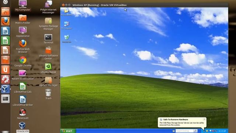This screenshot has height=133, width=236.
Task: Launch the Neverputt game shortcut
Action: pos(23,114)
